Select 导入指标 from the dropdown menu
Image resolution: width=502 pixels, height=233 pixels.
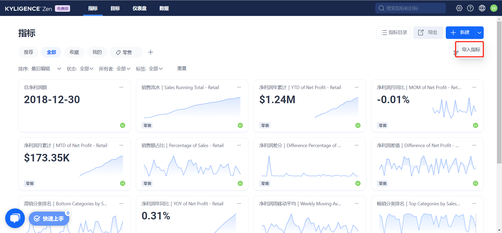pos(471,49)
